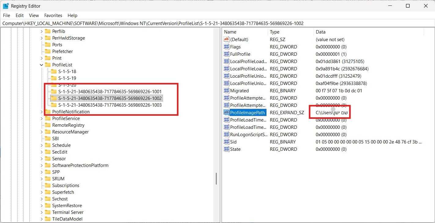
Task: Click the binary icon of Sid value
Action: pos(227,142)
